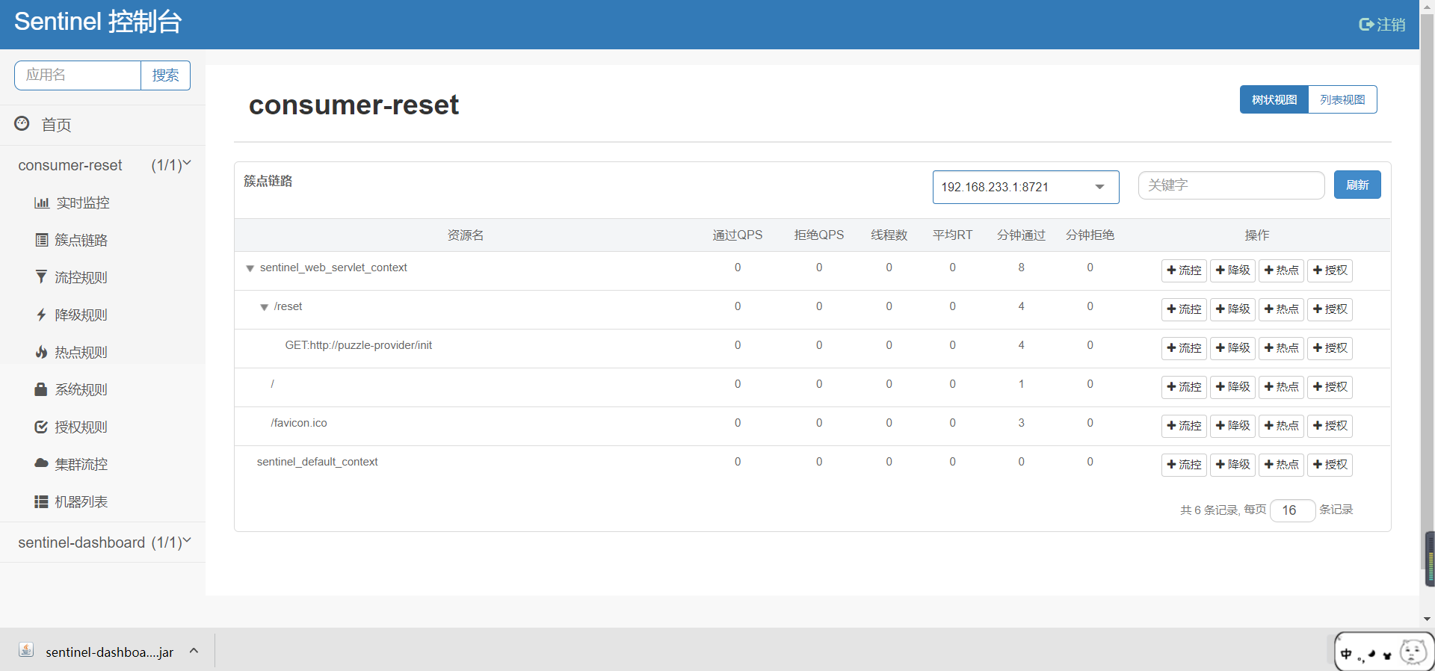Click the jar file icon in downloads bar
This screenshot has height=671, width=1435.
point(26,649)
